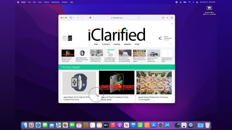This screenshot has width=232, height=130.
Task: Click the privacy report shield icon
Action: coord(90,18)
